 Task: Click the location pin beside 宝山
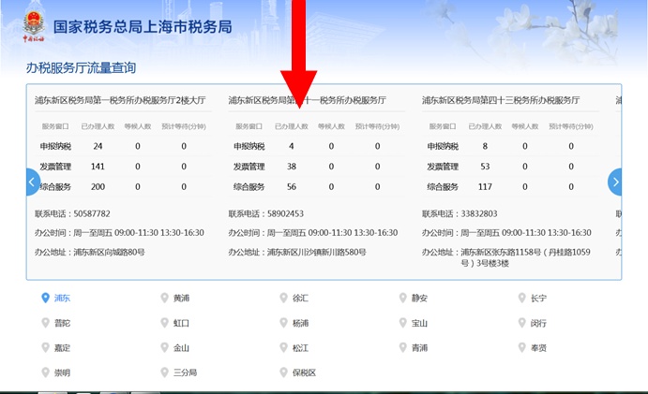(403, 323)
